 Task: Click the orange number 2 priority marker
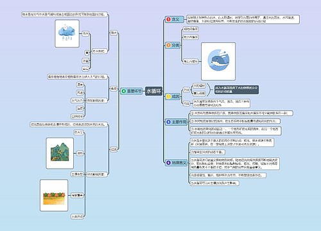point(168,45)
